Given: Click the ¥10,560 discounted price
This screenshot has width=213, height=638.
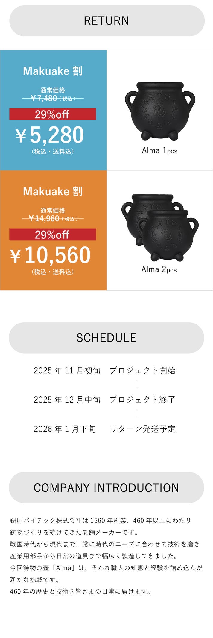Looking at the screenshot, I should (x=50, y=255).
